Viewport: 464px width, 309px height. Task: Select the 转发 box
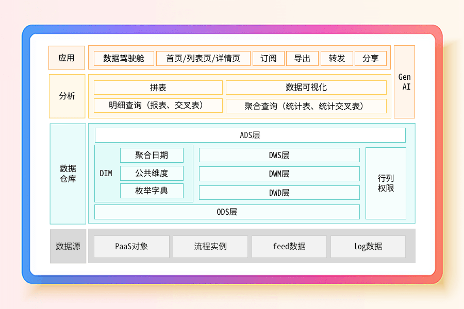click(x=337, y=58)
